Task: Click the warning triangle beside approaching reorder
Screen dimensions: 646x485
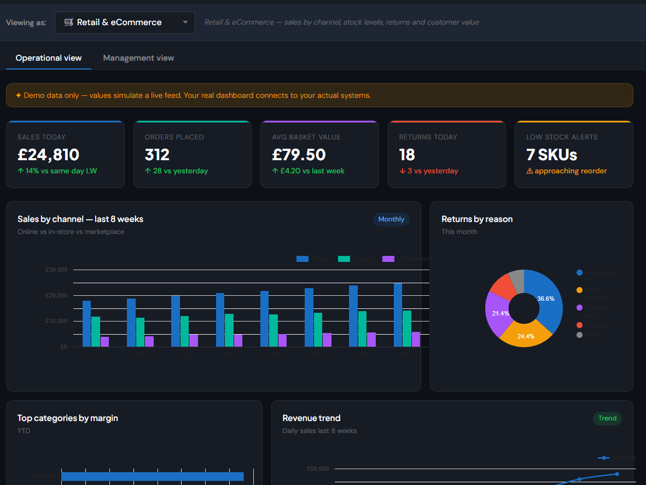Action: click(x=530, y=171)
